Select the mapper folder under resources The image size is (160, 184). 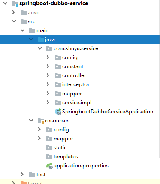pos(63,139)
